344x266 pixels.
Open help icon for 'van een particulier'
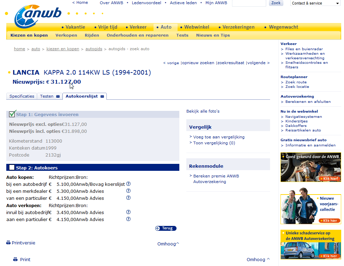(128, 198)
